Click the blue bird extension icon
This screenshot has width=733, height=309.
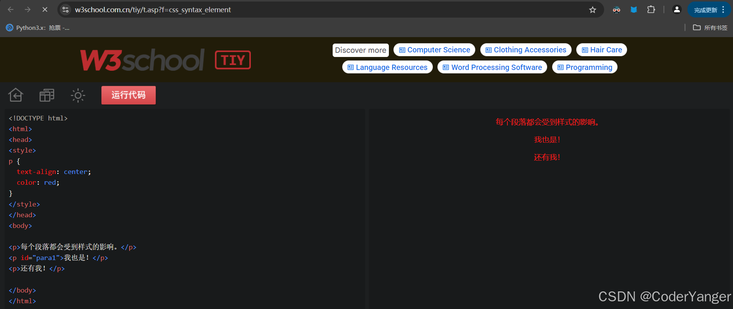(x=634, y=10)
